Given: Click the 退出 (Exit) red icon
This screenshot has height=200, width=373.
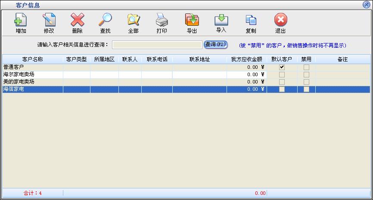Looking at the screenshot, I should 280,20.
